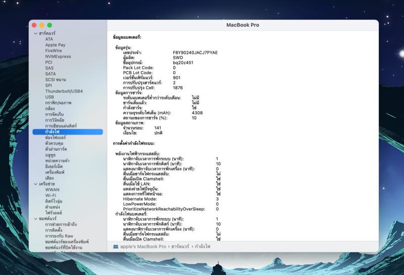Screen dimensions: 404x275
Task: Click condition value ปกติ
Action: tap(158, 133)
